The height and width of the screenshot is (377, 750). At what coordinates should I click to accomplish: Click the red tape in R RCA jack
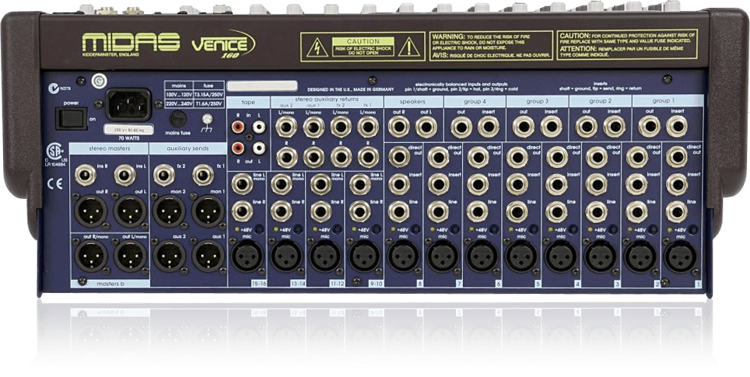(x=238, y=127)
